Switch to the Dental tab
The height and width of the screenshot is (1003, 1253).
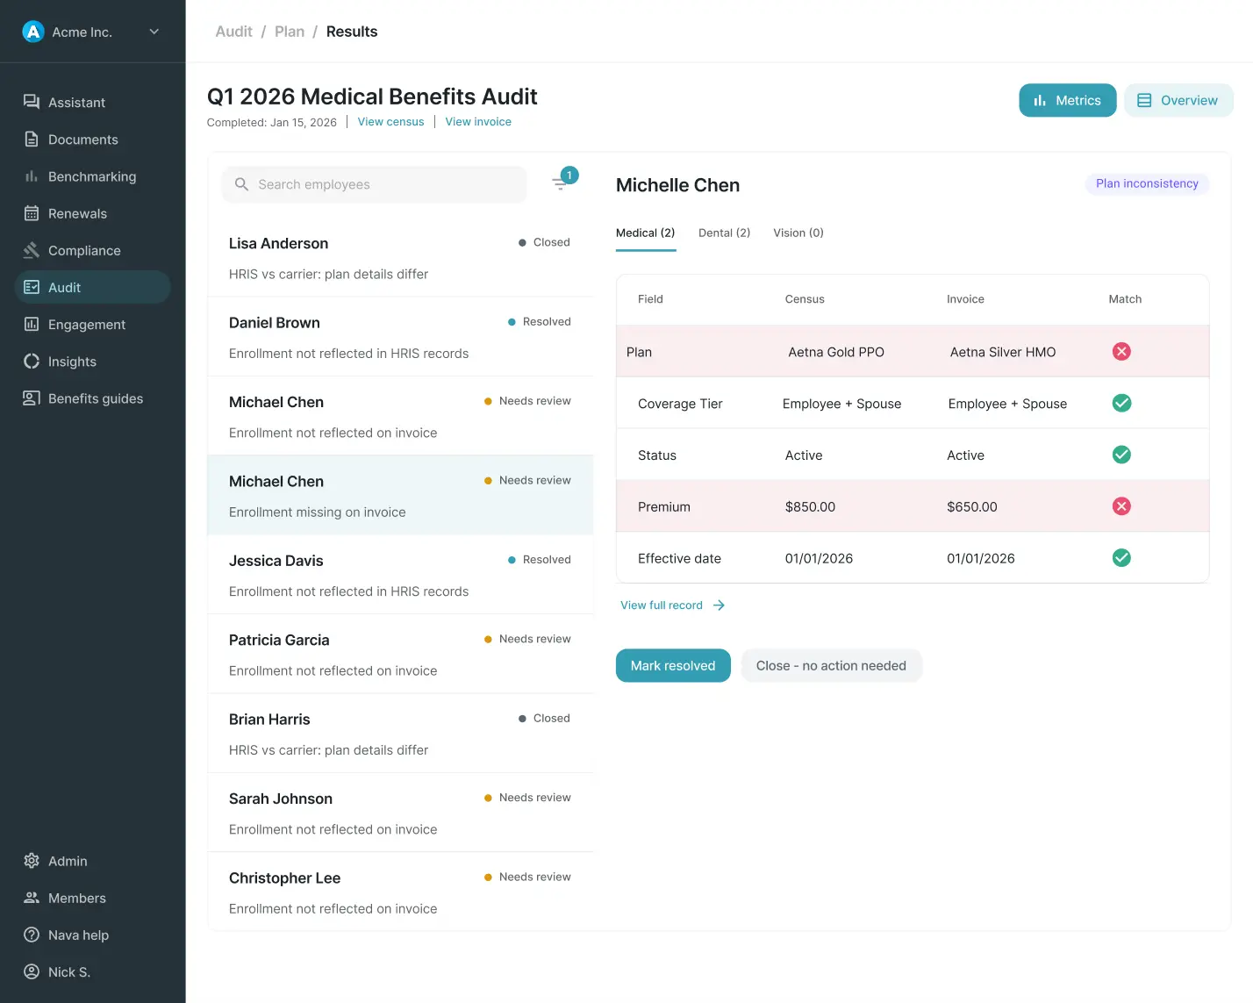(724, 233)
